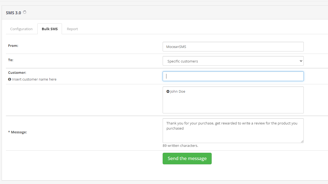Select John Doe in the customer list
This screenshot has width=328, height=184.
click(x=177, y=91)
